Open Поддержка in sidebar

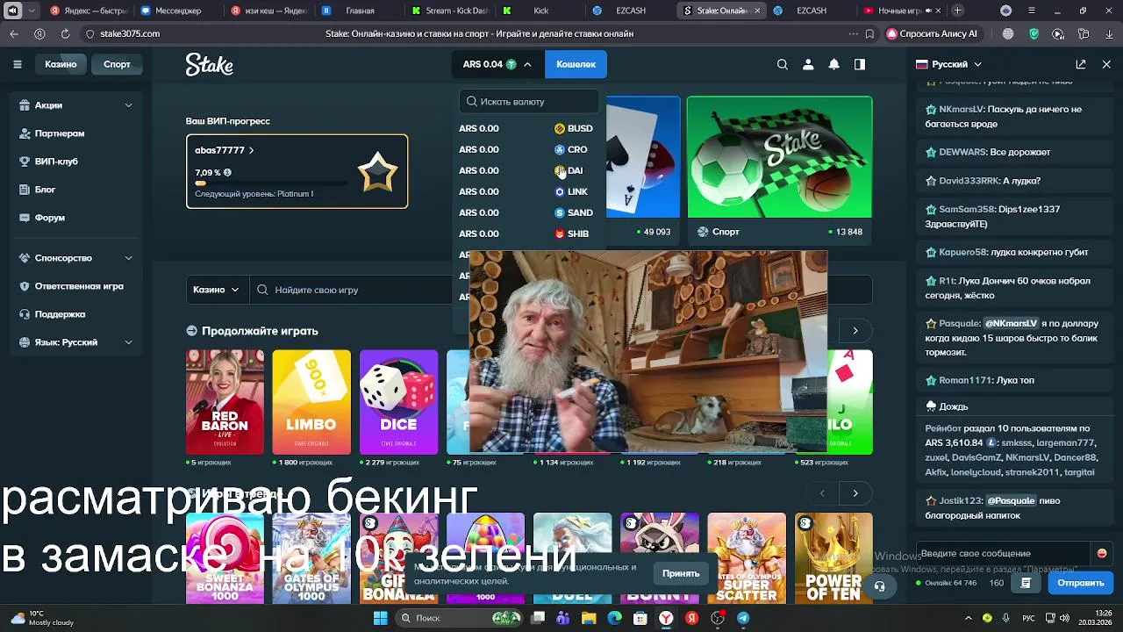click(x=60, y=314)
